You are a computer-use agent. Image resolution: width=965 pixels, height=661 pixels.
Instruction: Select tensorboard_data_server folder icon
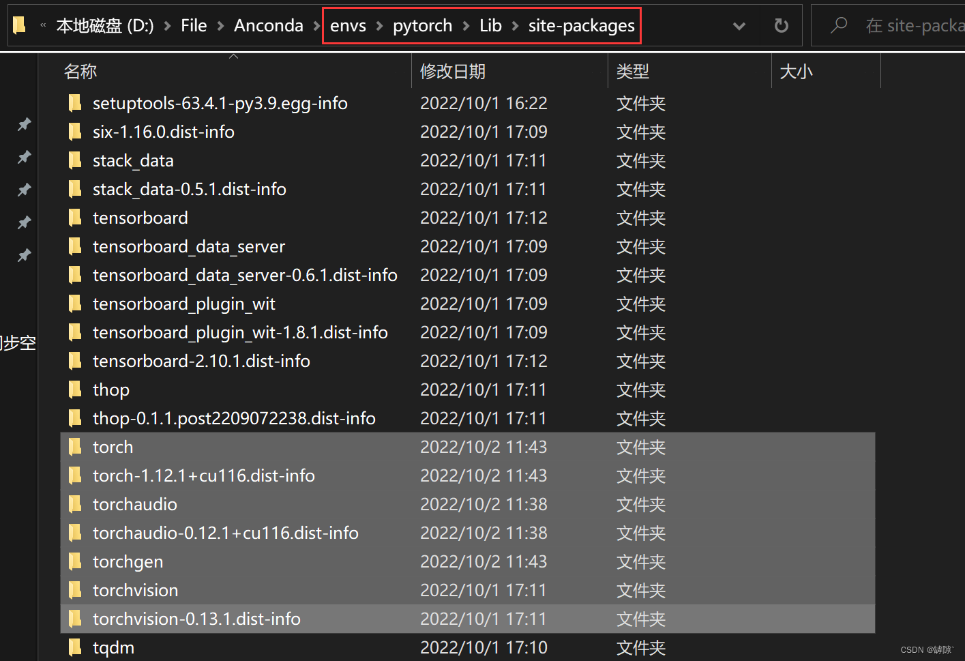click(75, 246)
